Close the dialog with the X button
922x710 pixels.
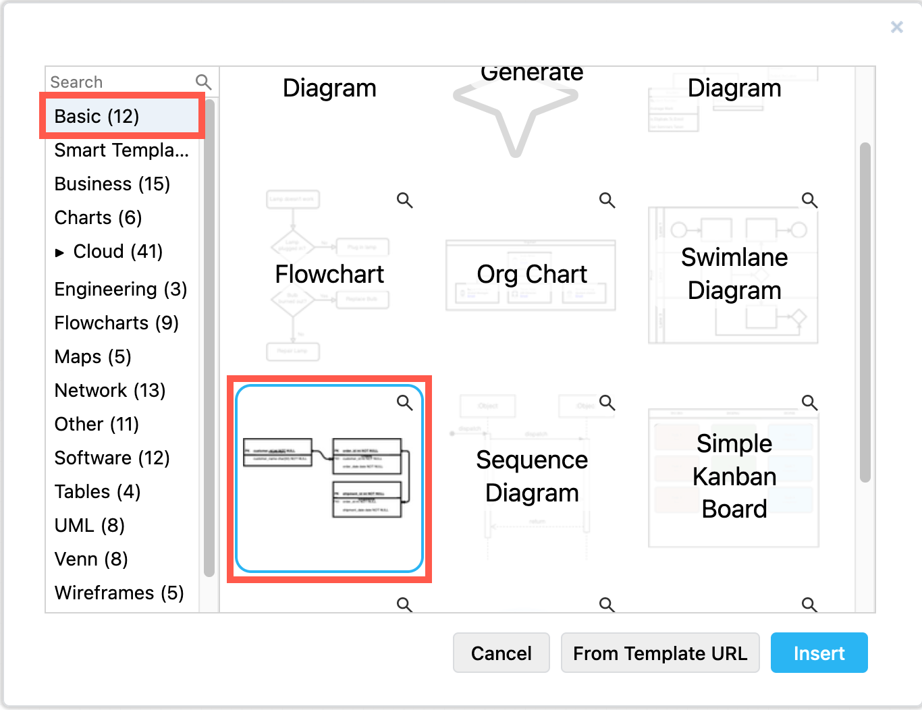click(x=896, y=27)
